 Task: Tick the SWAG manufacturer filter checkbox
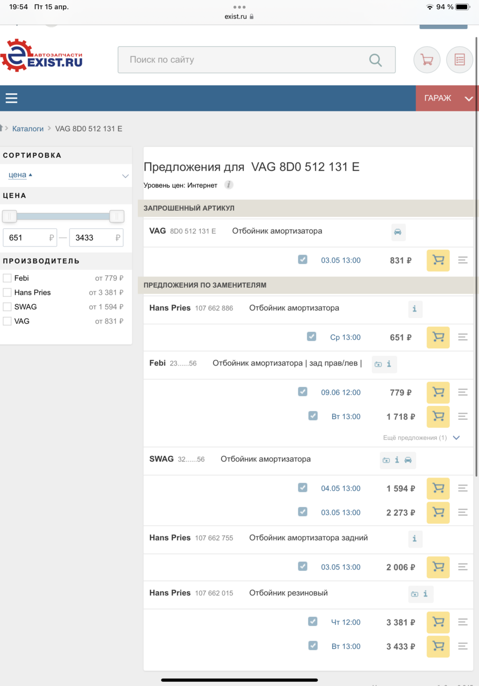click(7, 307)
